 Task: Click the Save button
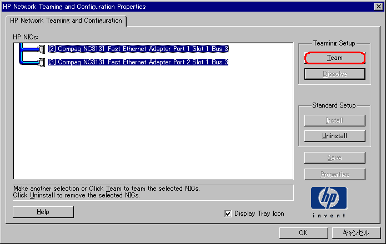[334, 157]
